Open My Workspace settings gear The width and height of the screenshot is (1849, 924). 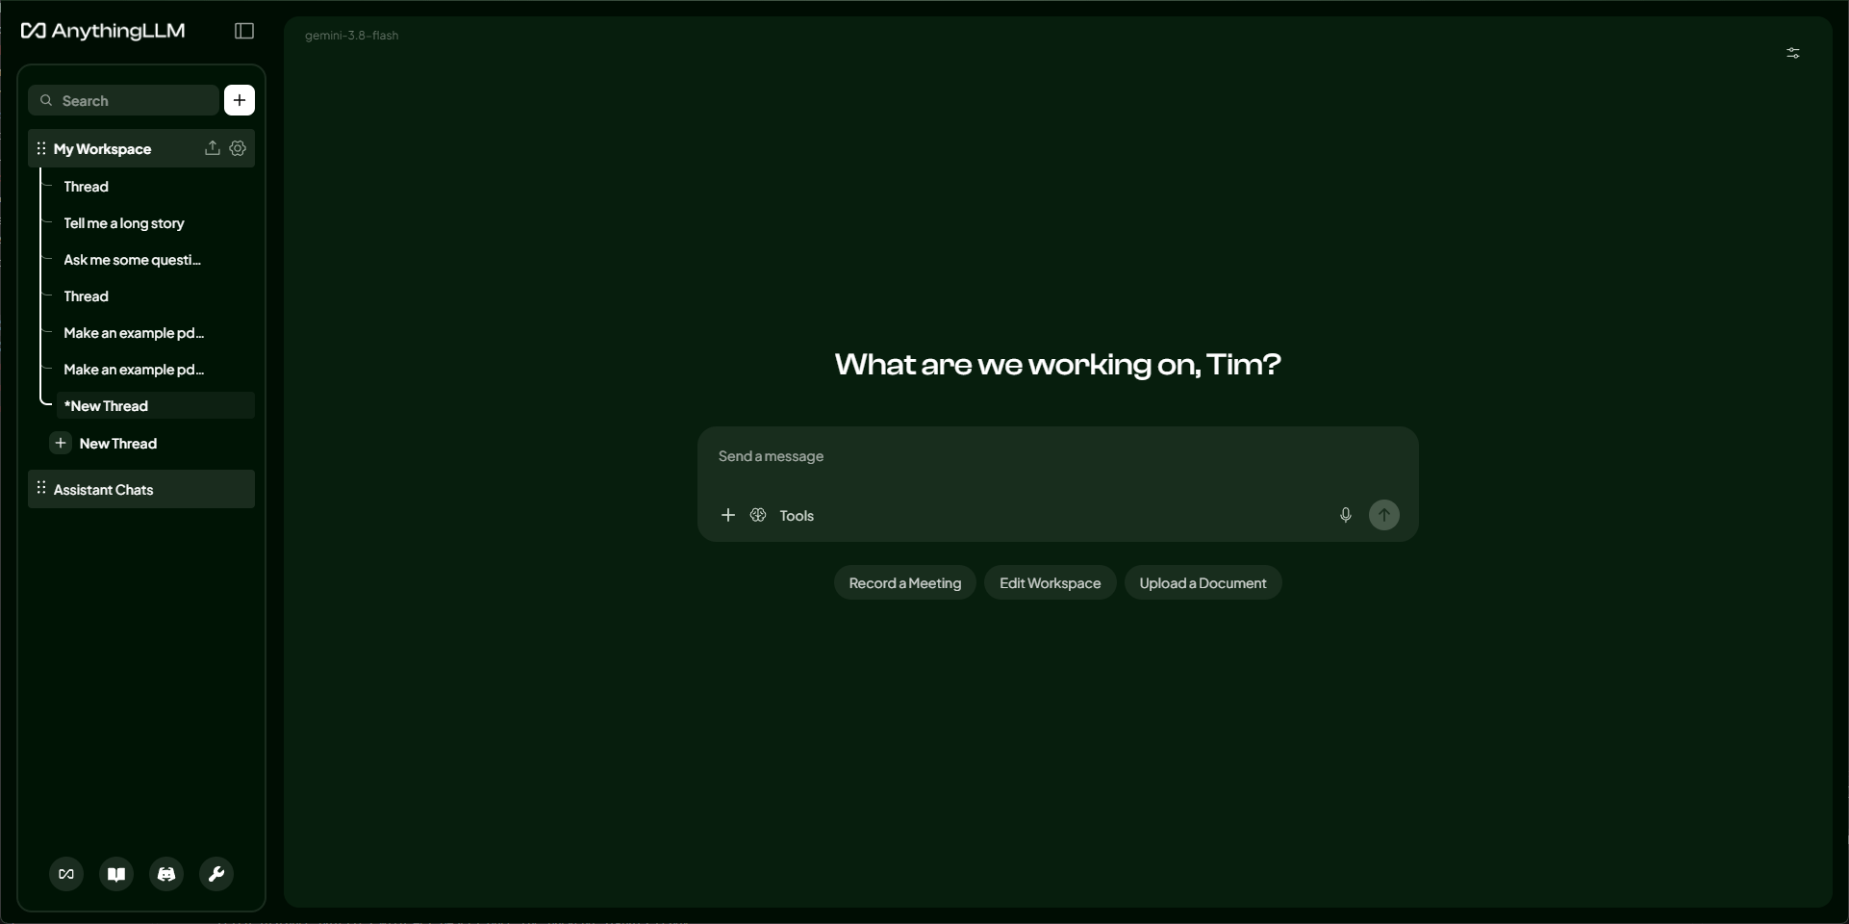click(x=238, y=148)
